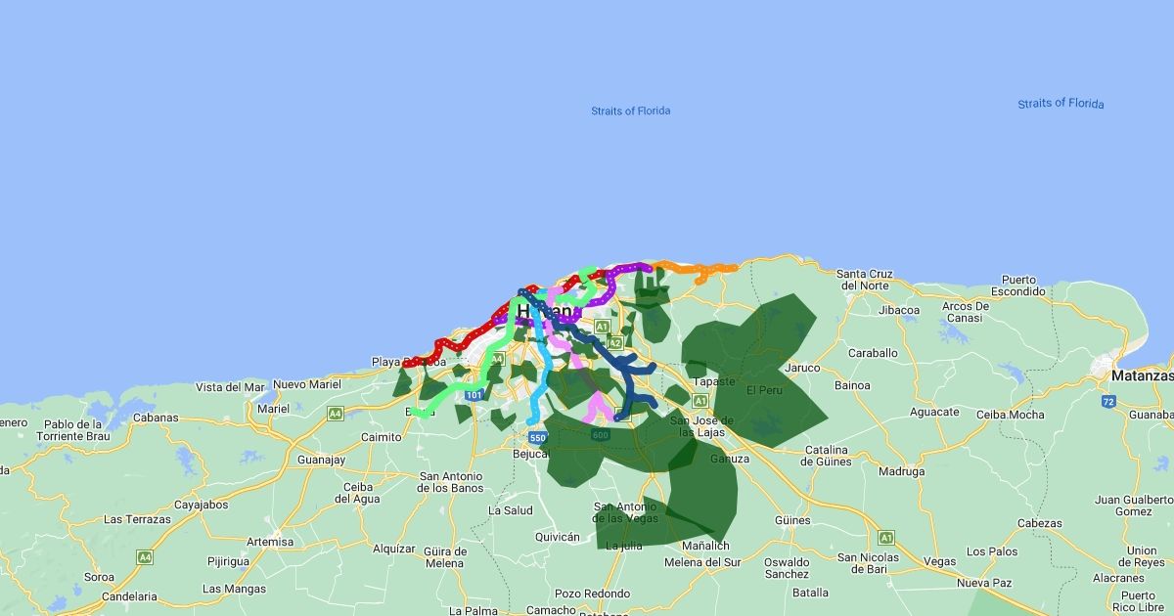Click the Güines town label
This screenshot has width=1174, height=616.
[x=791, y=520]
